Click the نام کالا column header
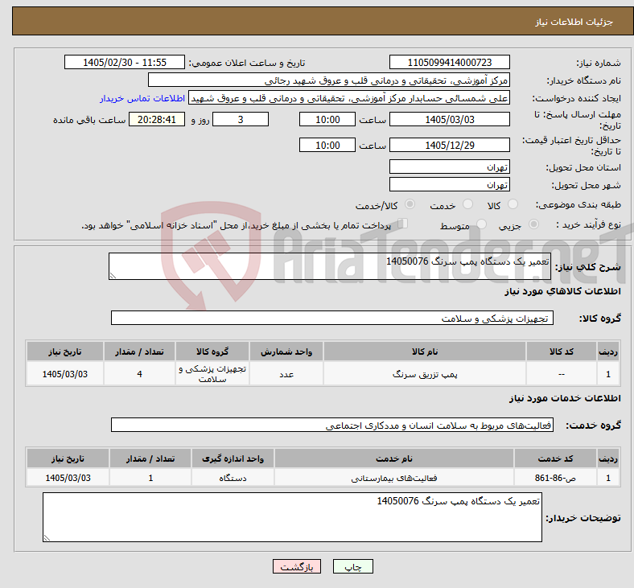Screen dimensions: 634x588 425,352
